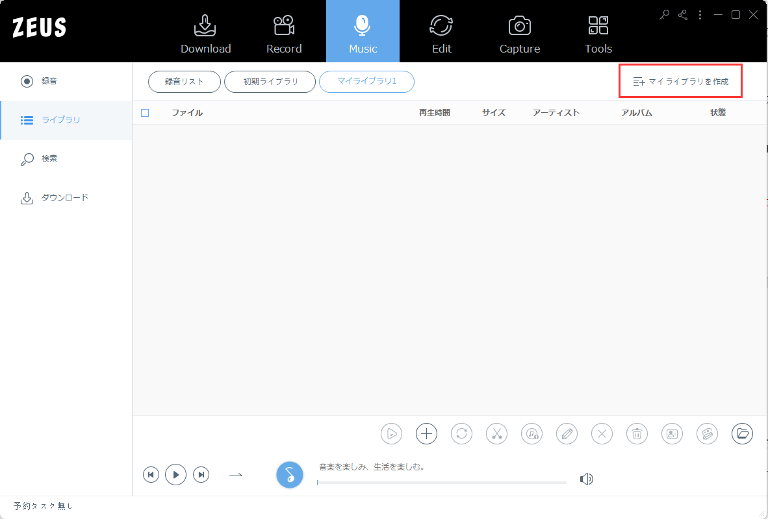
Task: Click the add music plus icon
Action: 426,433
